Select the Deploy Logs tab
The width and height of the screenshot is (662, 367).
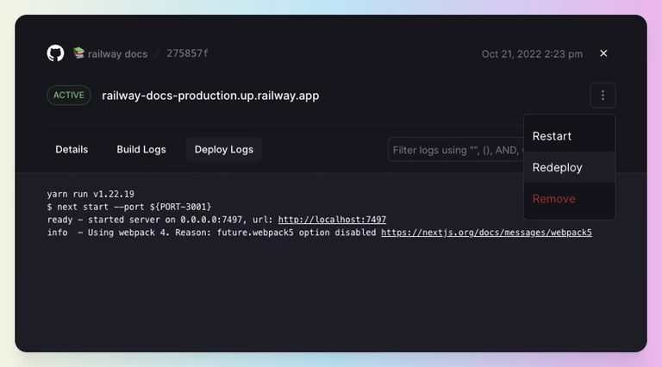point(224,149)
